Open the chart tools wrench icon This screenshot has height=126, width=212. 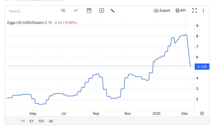tap(113, 11)
